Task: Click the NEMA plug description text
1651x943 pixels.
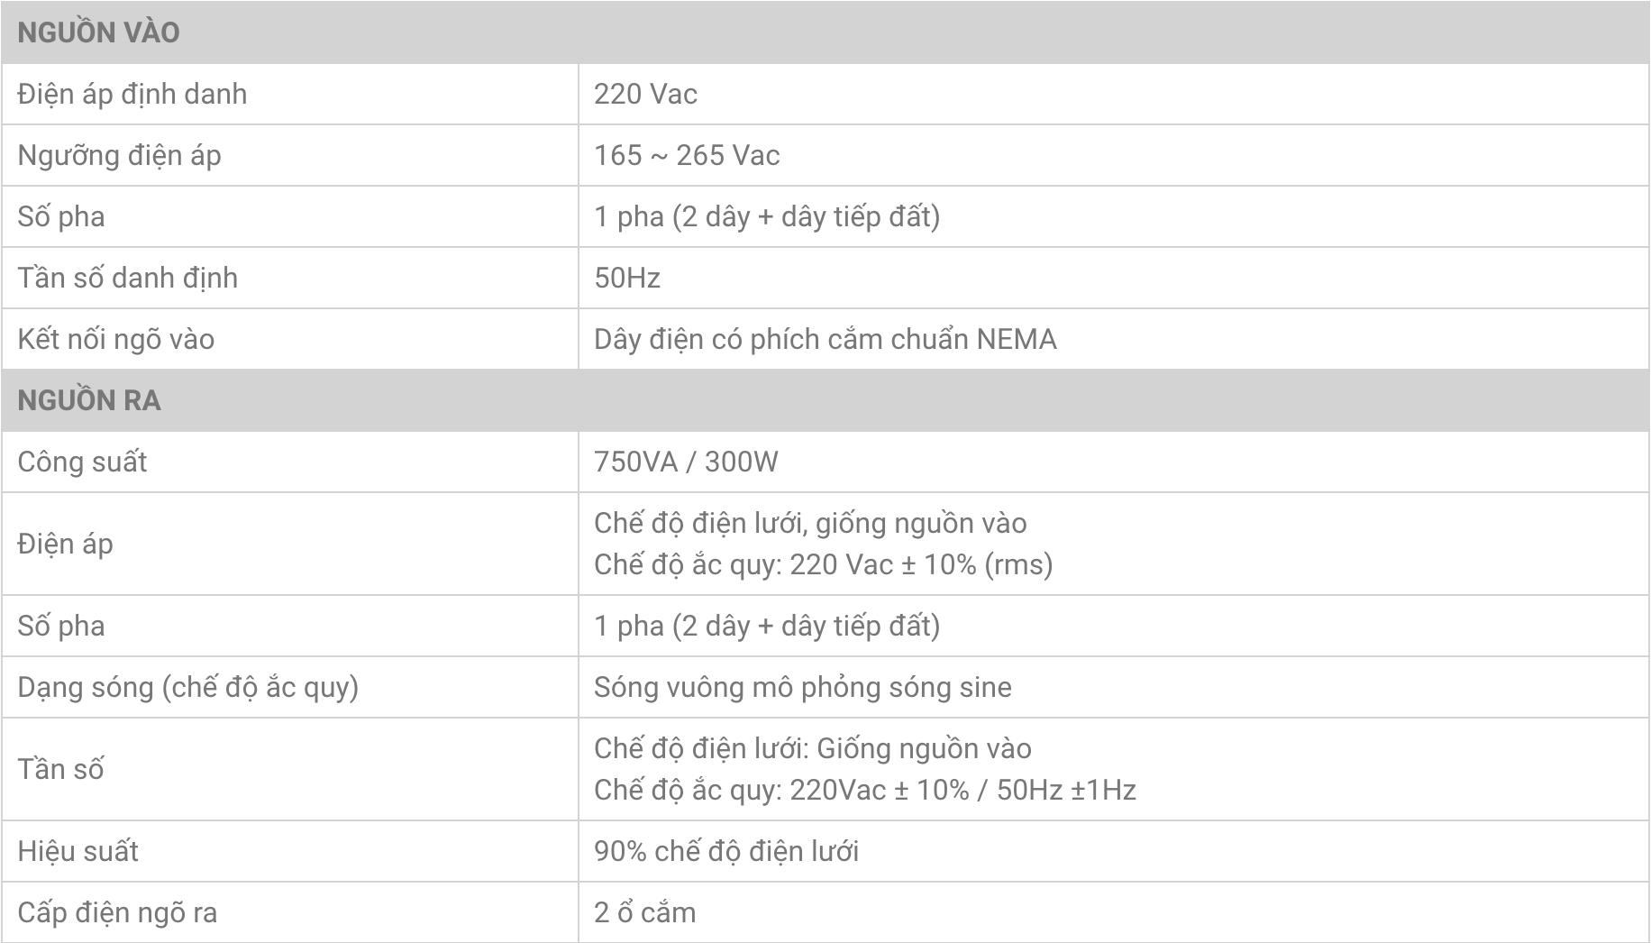Action: (x=825, y=339)
